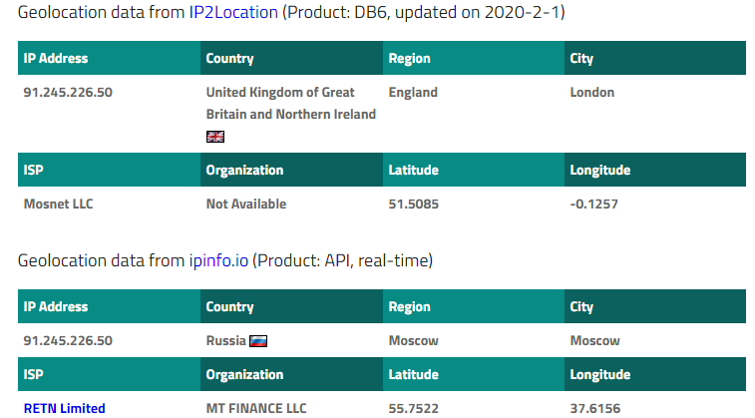Open the RETN Limited ISP link

[65, 407]
